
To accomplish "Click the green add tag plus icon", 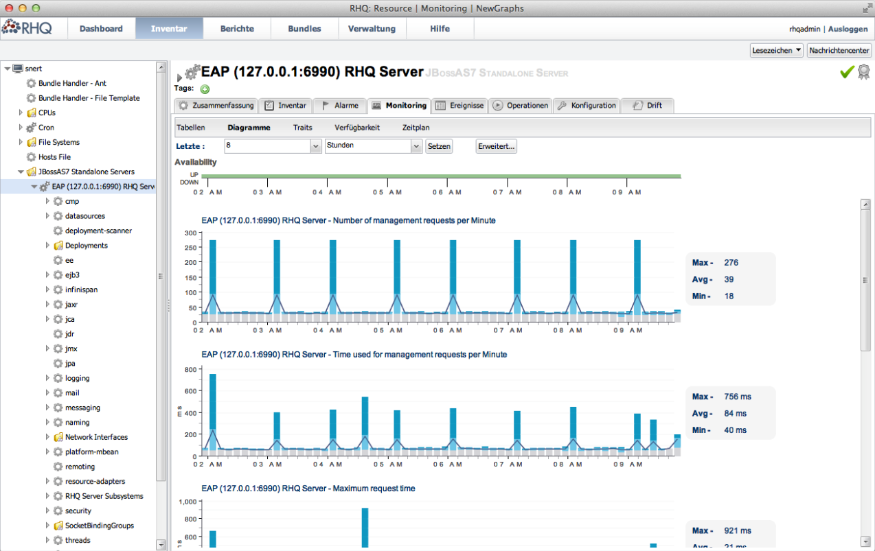I will tap(205, 89).
